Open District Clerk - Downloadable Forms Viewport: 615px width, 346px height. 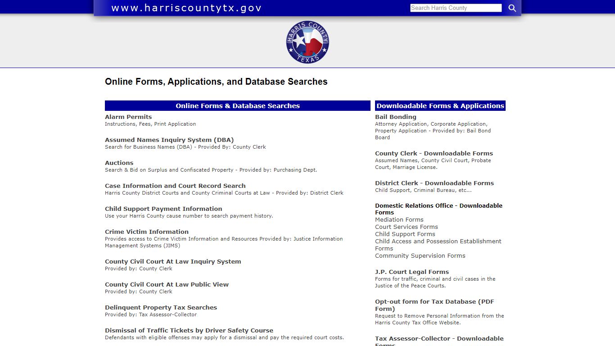434,183
